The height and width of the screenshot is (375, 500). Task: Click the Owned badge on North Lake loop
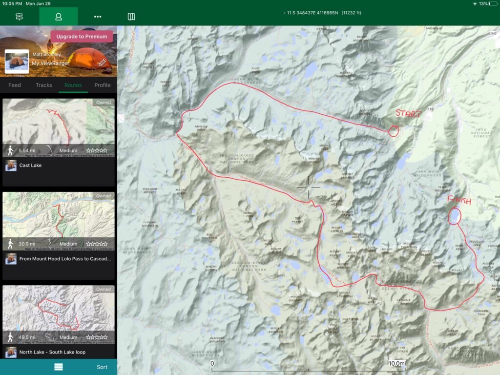pos(104,289)
